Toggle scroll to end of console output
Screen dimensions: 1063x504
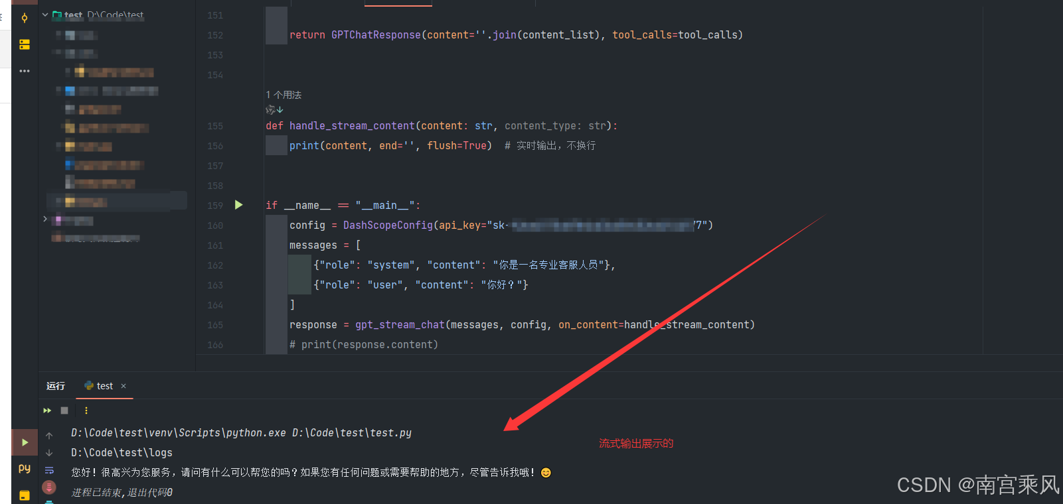[49, 488]
